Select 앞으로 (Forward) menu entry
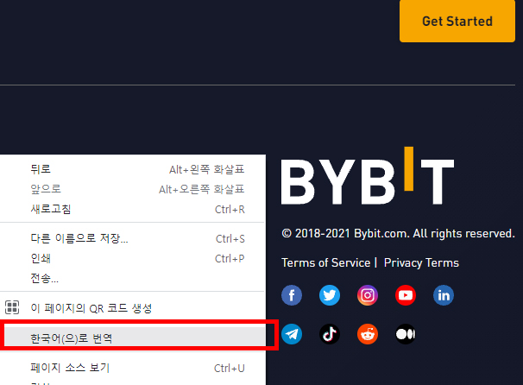This screenshot has height=385, width=523. pos(132,189)
